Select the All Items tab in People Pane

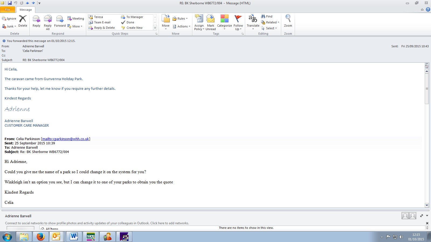point(50,229)
